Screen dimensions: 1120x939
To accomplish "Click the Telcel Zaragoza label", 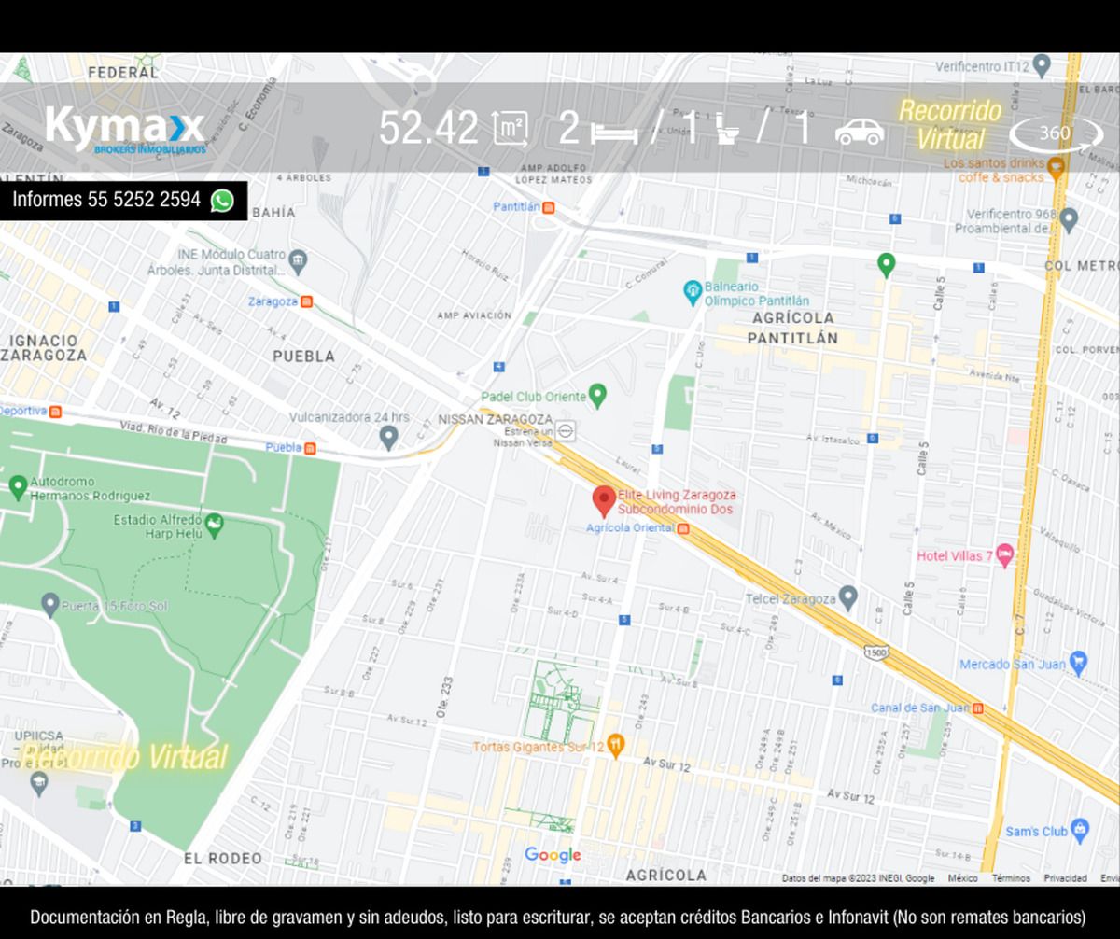I will 790,597.
